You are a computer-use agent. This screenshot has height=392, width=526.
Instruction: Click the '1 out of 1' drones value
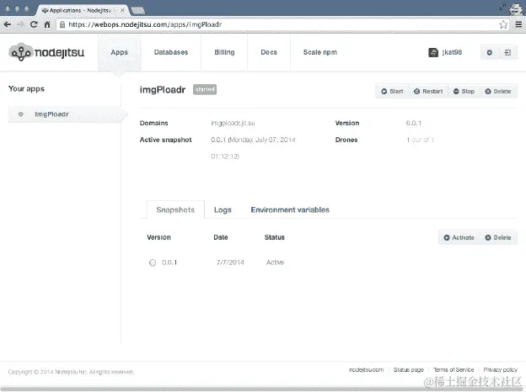pos(420,140)
